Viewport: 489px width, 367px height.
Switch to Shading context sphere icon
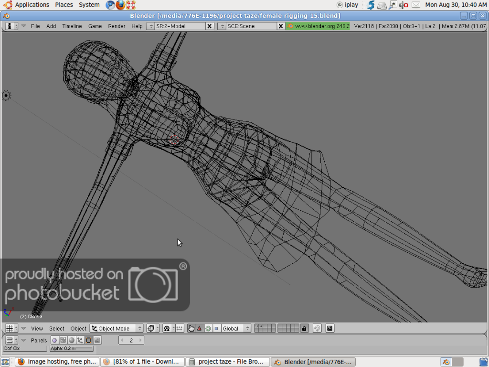pos(72,340)
